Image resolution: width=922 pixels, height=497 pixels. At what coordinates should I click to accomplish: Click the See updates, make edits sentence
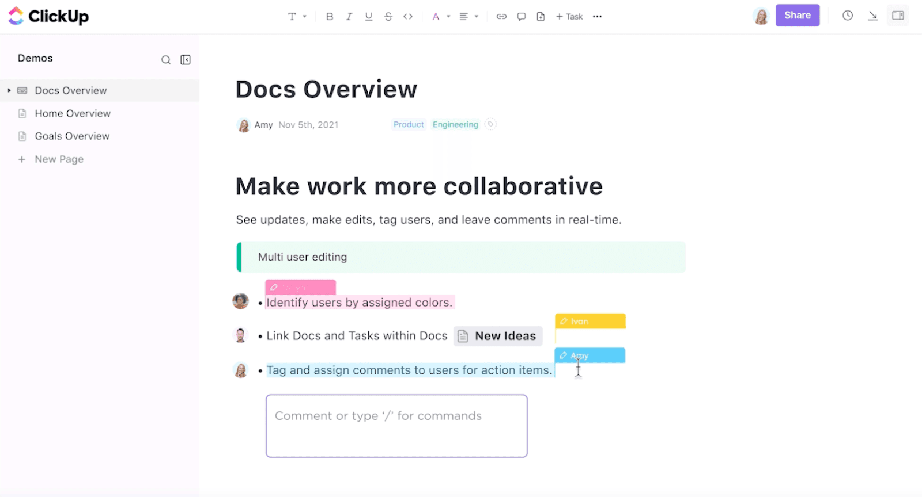[429, 220]
